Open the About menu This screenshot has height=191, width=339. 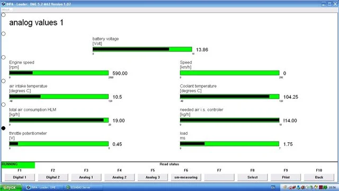coord(6,10)
